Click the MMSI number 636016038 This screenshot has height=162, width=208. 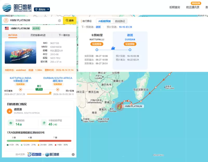tap(56, 47)
